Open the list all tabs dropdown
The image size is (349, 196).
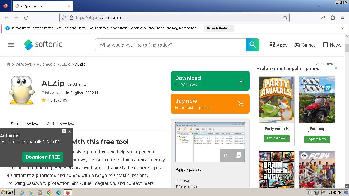[x=318, y=6]
